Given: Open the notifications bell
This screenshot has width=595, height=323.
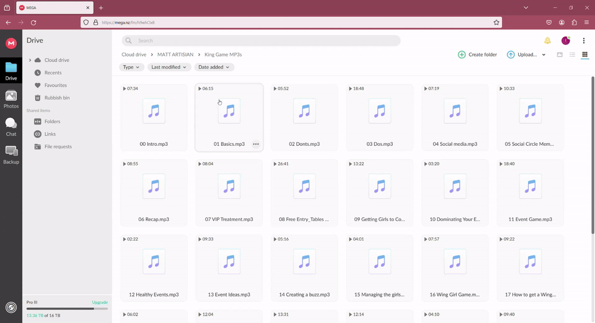Looking at the screenshot, I should coord(547,40).
